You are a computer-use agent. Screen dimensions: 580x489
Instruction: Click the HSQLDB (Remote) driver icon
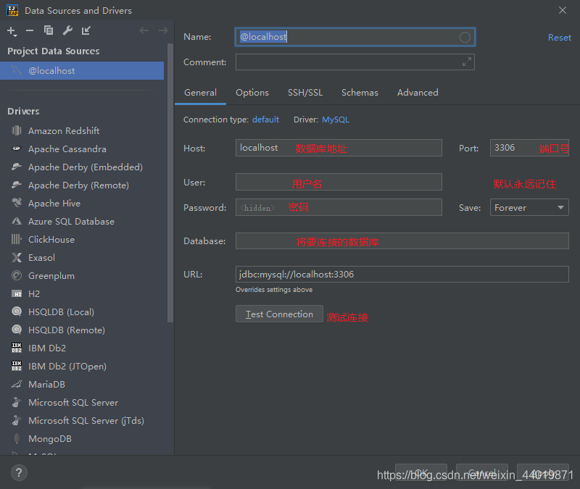pyautogui.click(x=17, y=330)
